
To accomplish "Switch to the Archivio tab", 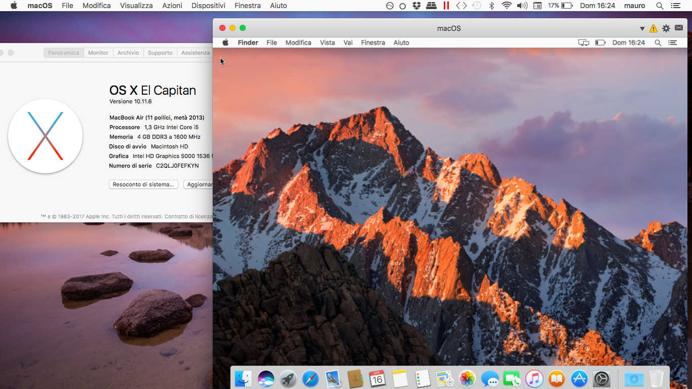I will click(x=128, y=53).
